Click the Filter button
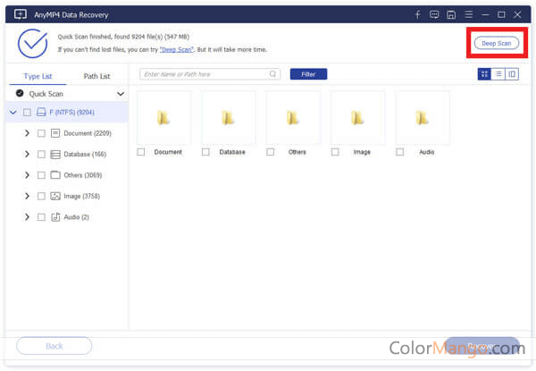Screen dimensions: 536x371 coord(308,74)
